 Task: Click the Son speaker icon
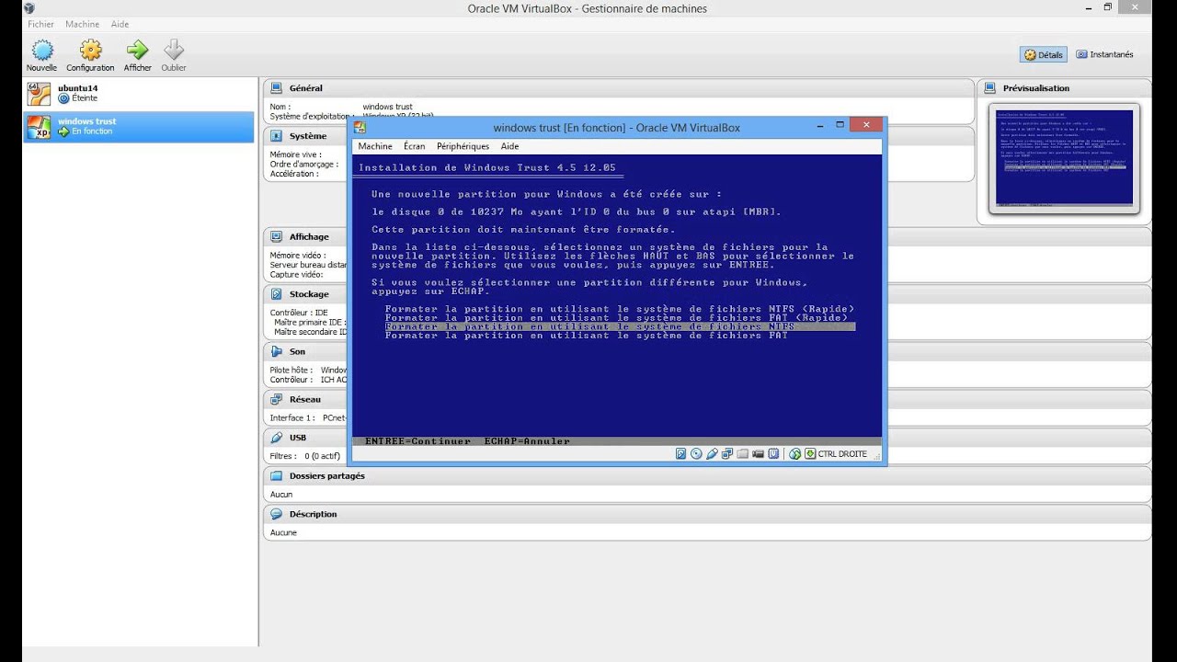276,351
